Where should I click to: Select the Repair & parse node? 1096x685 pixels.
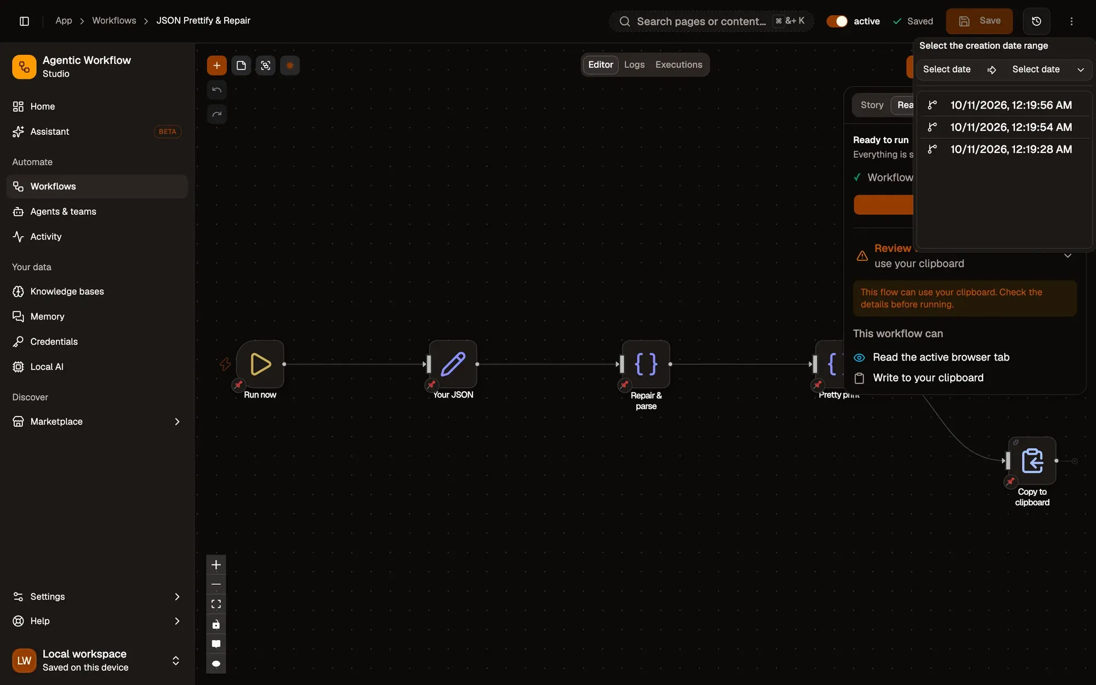(646, 364)
